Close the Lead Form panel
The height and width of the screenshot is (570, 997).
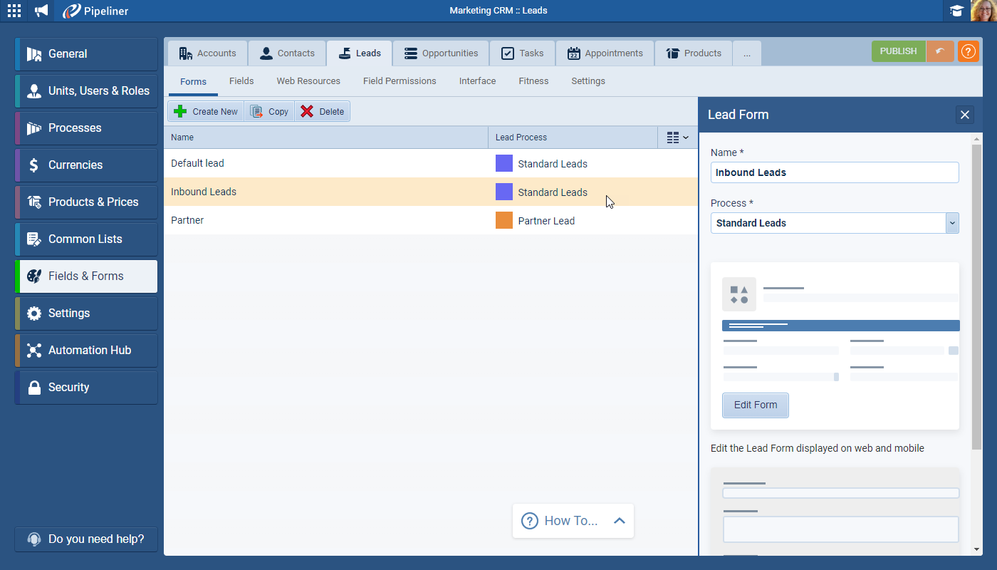[964, 115]
